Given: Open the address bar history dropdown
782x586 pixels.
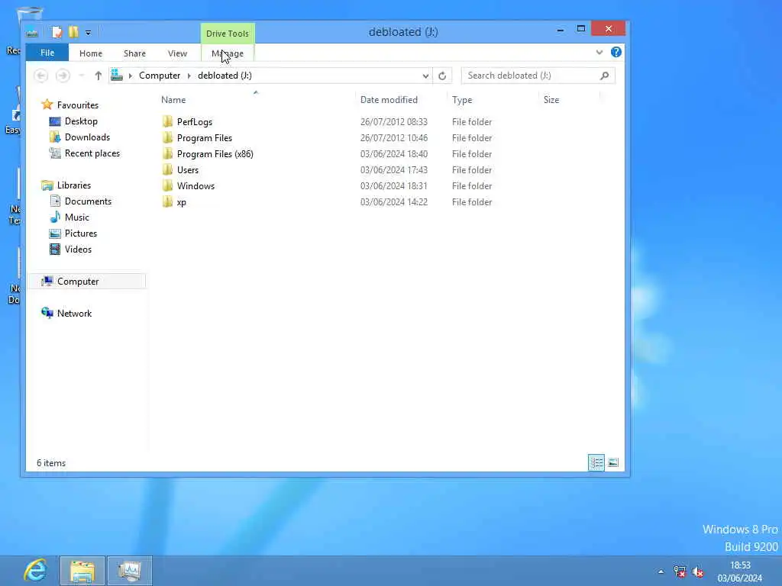Looking at the screenshot, I should tap(425, 76).
